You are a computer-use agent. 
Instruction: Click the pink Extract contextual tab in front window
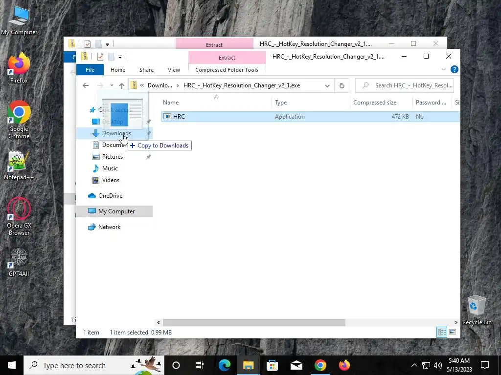227,58
